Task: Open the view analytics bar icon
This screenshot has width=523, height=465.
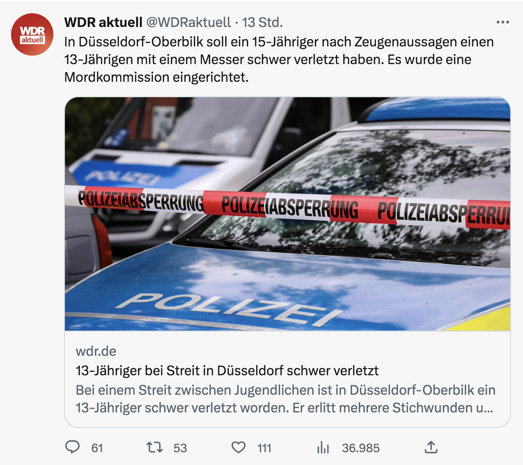Action: [323, 447]
